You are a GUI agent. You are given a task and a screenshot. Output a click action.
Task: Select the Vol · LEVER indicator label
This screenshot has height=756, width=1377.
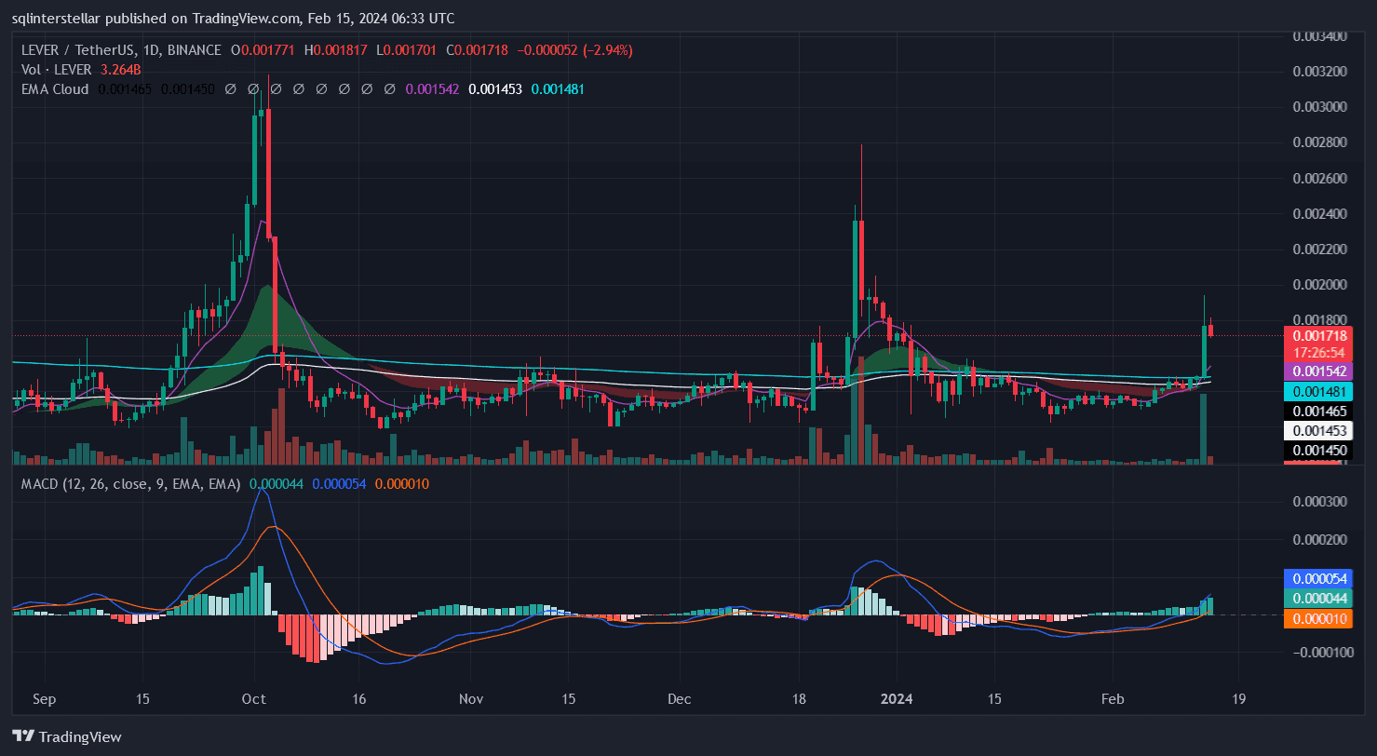[x=56, y=70]
